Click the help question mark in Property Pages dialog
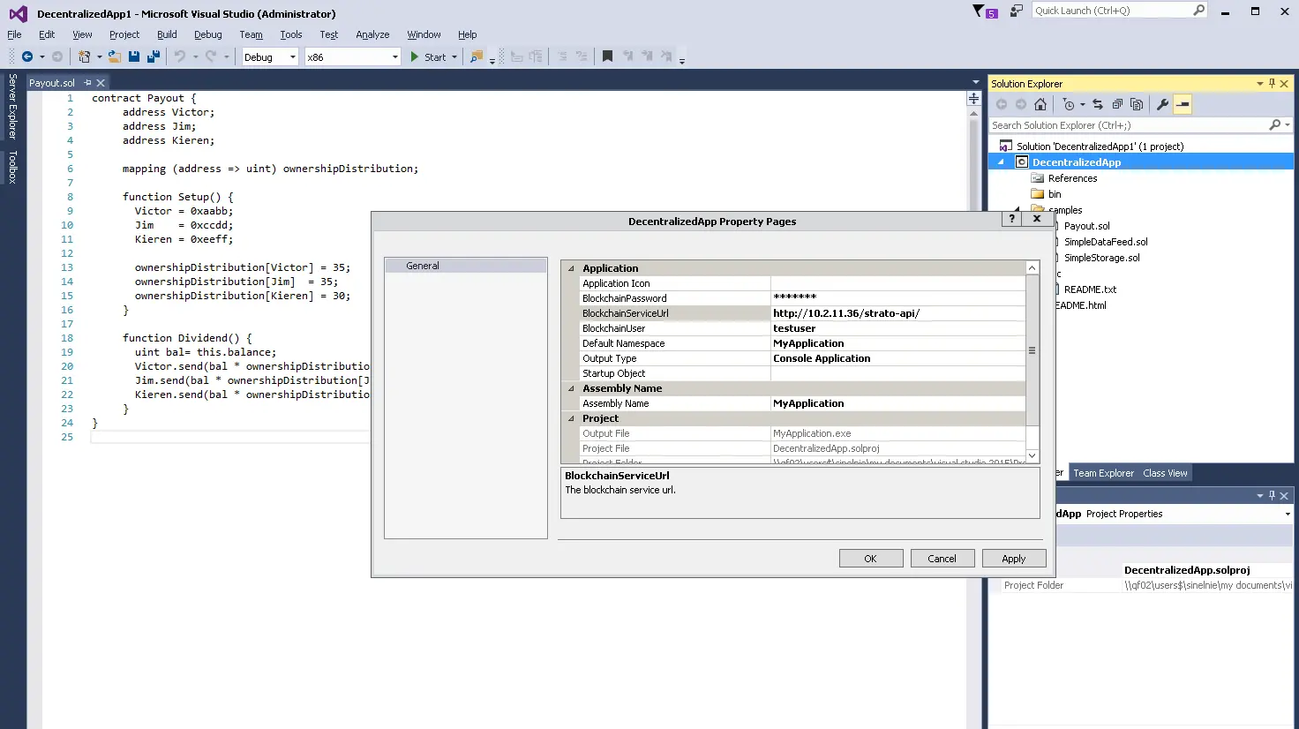Image resolution: width=1299 pixels, height=729 pixels. [1012, 219]
